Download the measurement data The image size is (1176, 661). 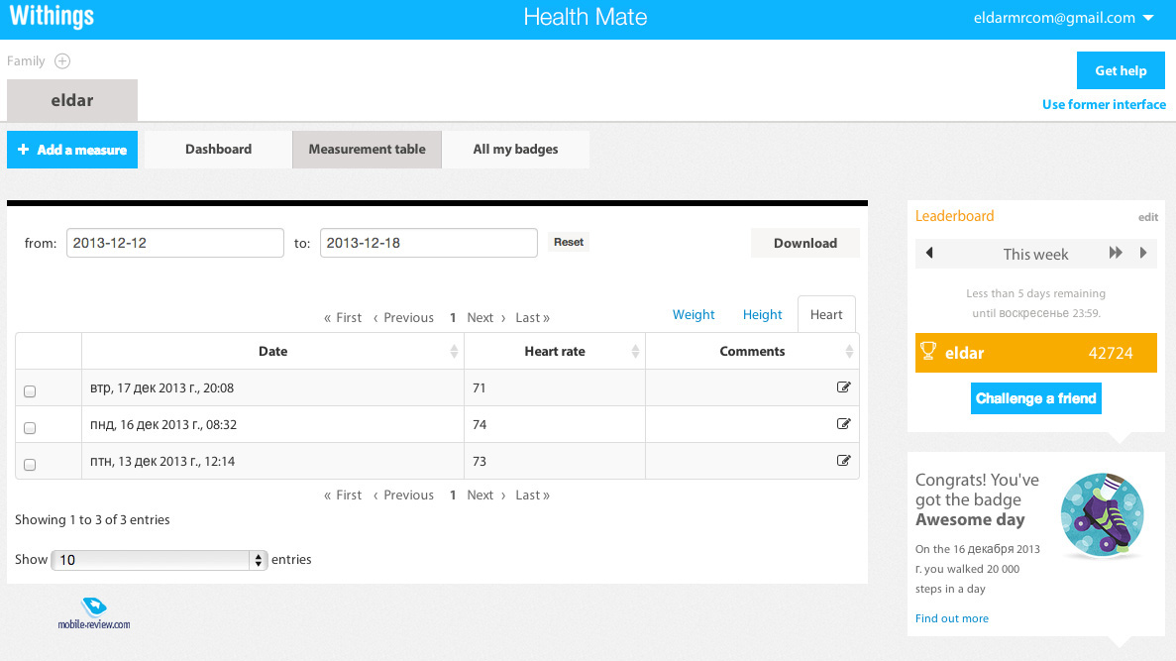pos(804,243)
